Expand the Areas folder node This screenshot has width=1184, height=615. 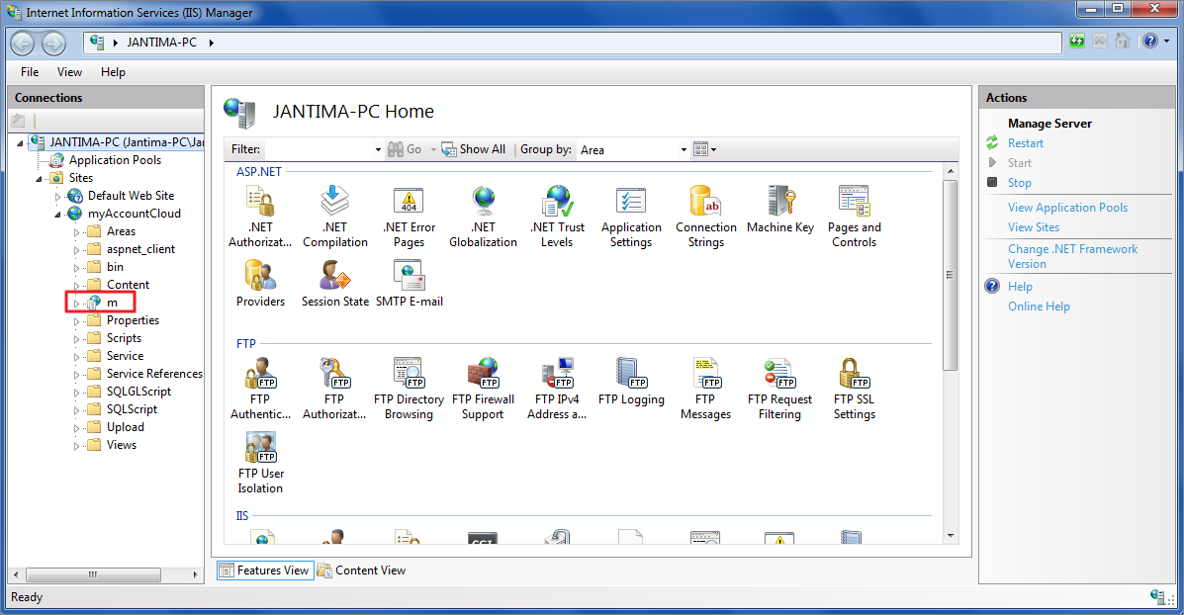tap(76, 232)
